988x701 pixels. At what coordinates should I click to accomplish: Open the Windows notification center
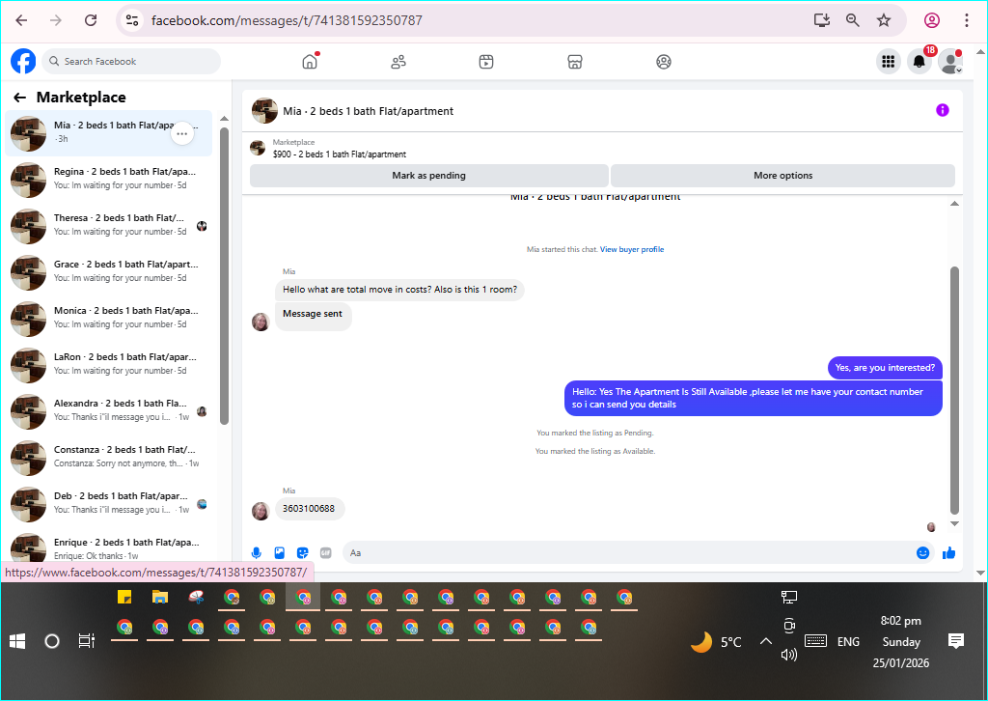coord(956,642)
